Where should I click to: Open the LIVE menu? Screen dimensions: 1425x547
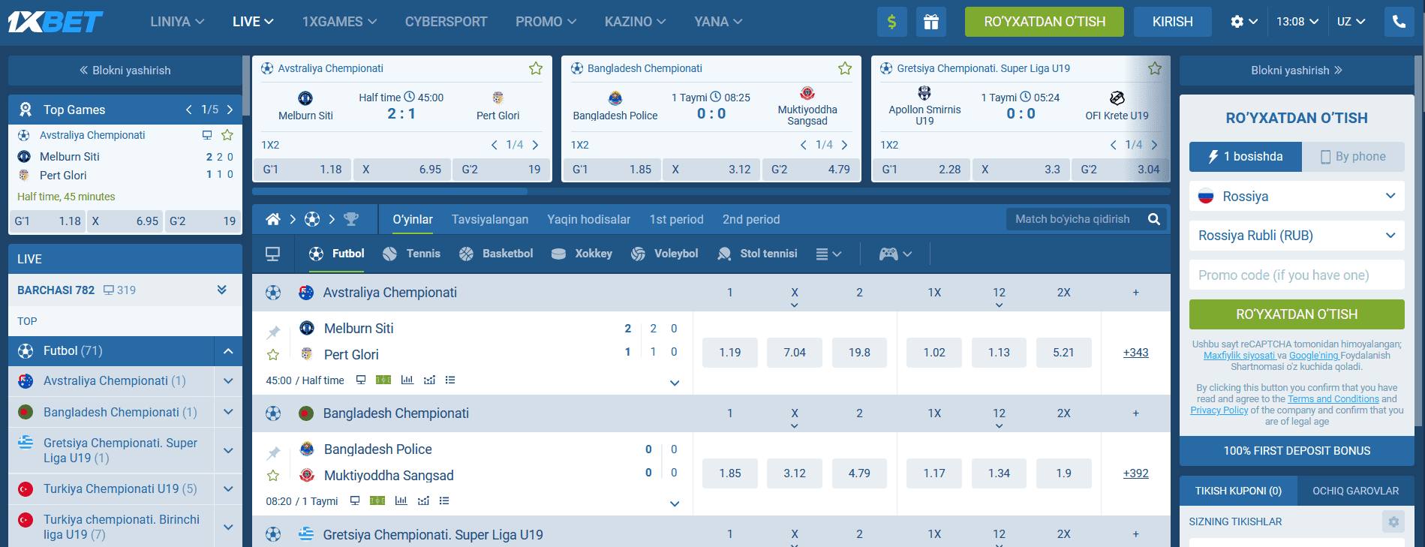click(x=253, y=22)
